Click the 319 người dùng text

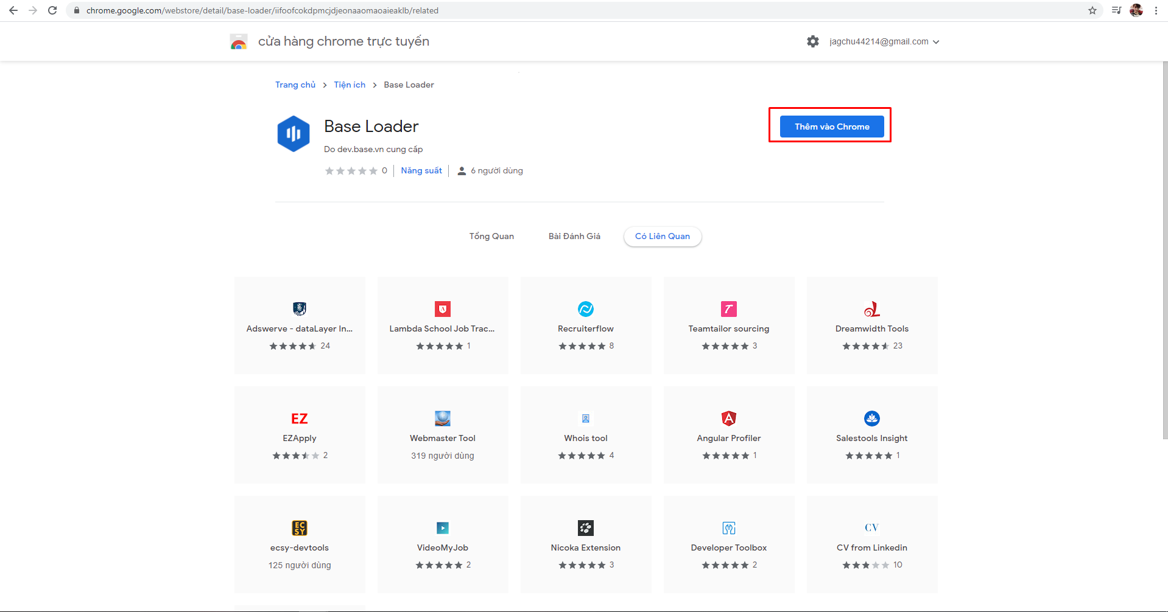pyautogui.click(x=443, y=456)
